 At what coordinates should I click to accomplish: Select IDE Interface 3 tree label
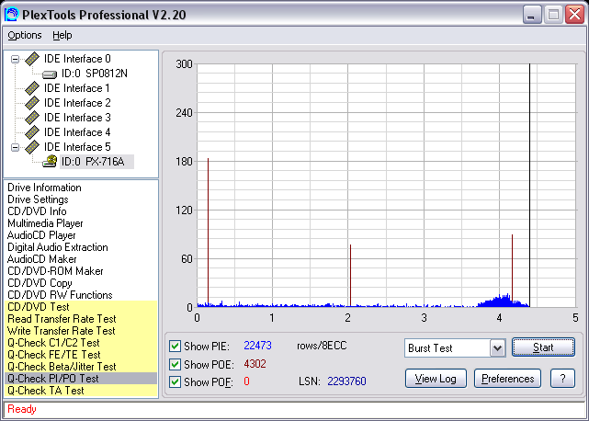click(x=77, y=118)
